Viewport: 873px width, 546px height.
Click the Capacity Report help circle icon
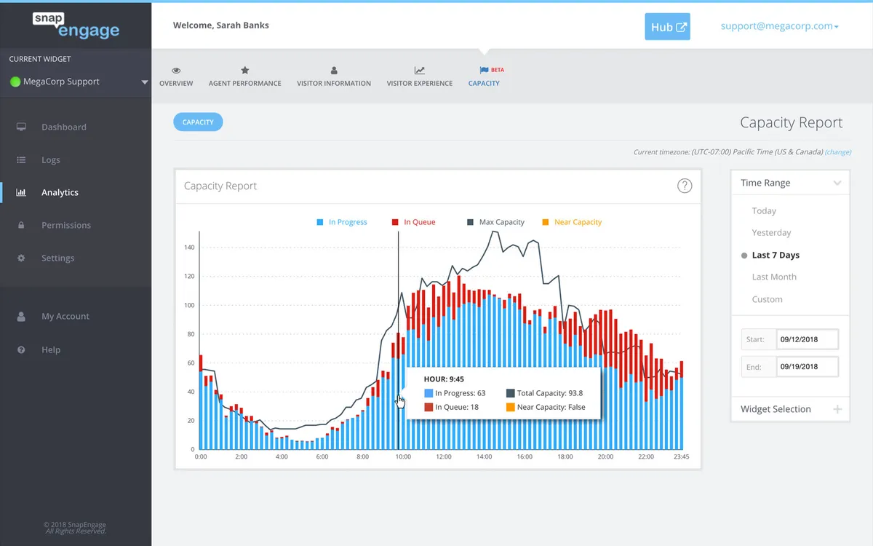pos(685,186)
